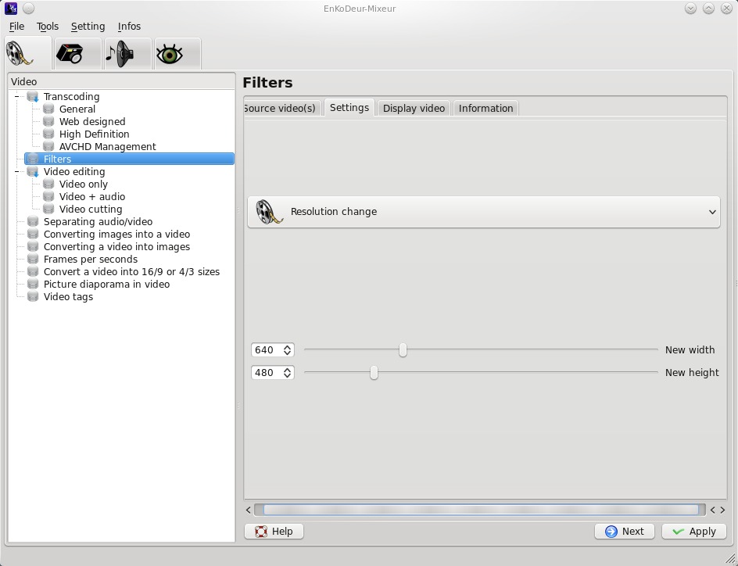Screen dimensions: 738x566
Task: Select the Settings tab
Action: 349,107
